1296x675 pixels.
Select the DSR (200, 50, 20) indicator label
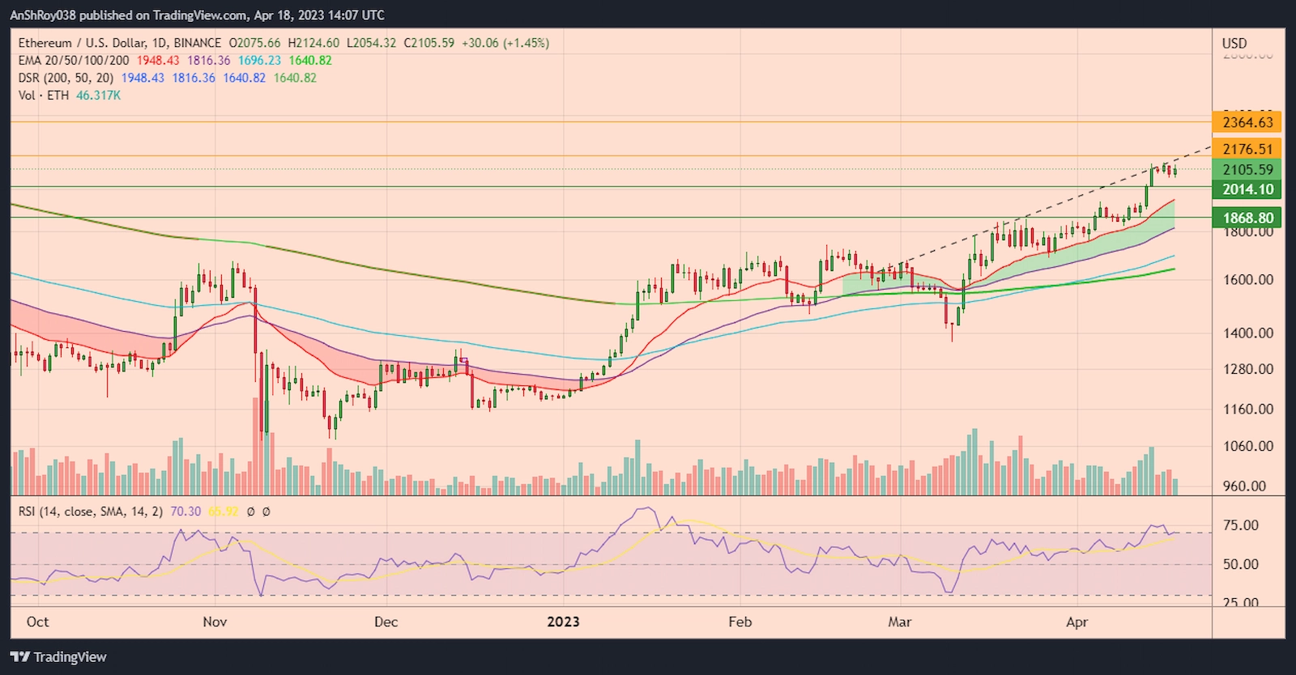click(x=66, y=78)
